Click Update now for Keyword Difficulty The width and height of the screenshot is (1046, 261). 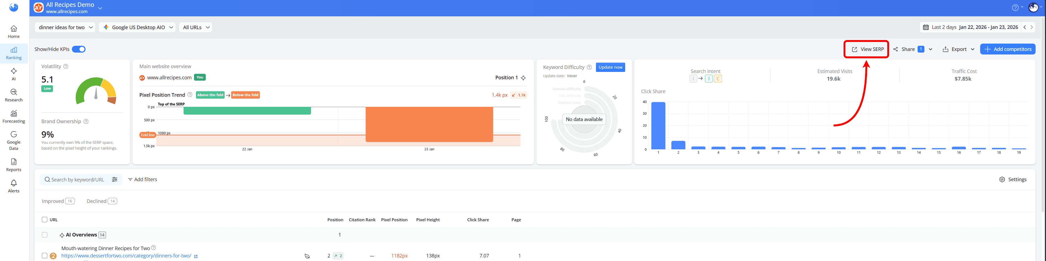pos(610,67)
